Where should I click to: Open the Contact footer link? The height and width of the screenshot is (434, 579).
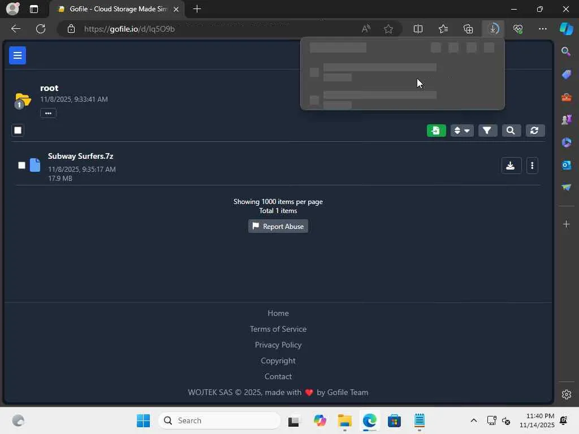pos(278,376)
